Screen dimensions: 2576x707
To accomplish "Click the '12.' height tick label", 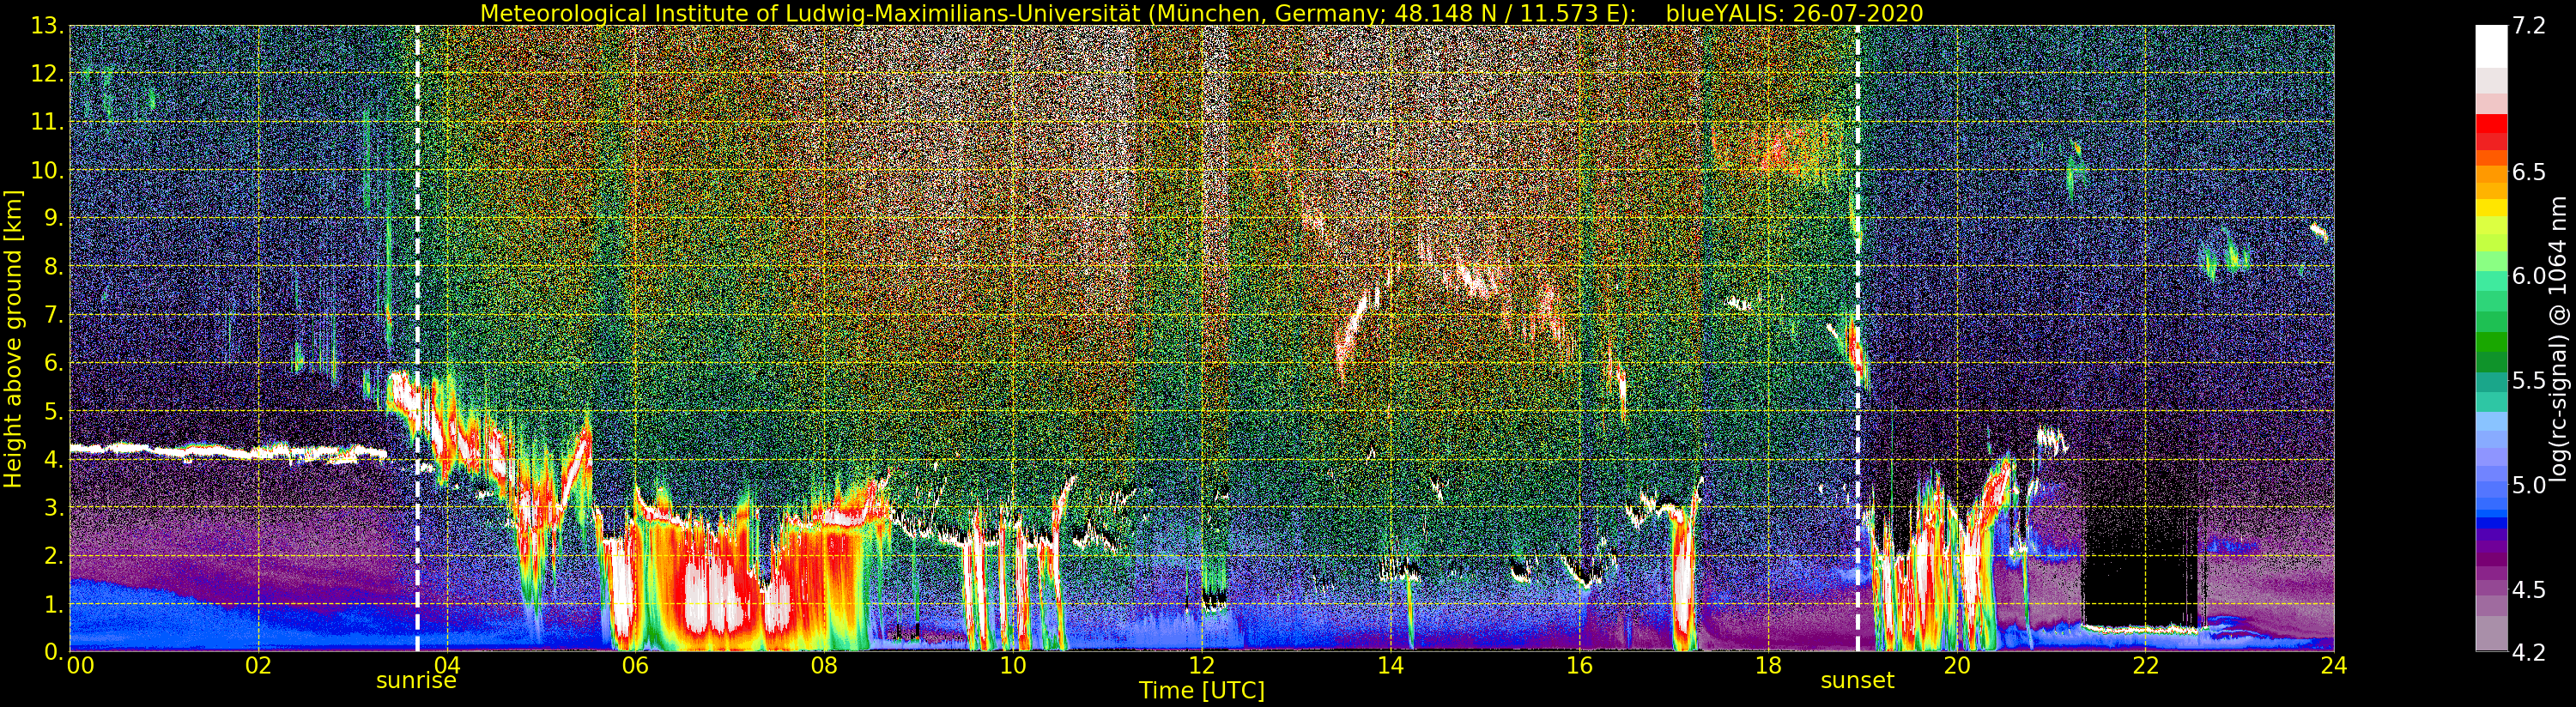I will click(x=48, y=74).
